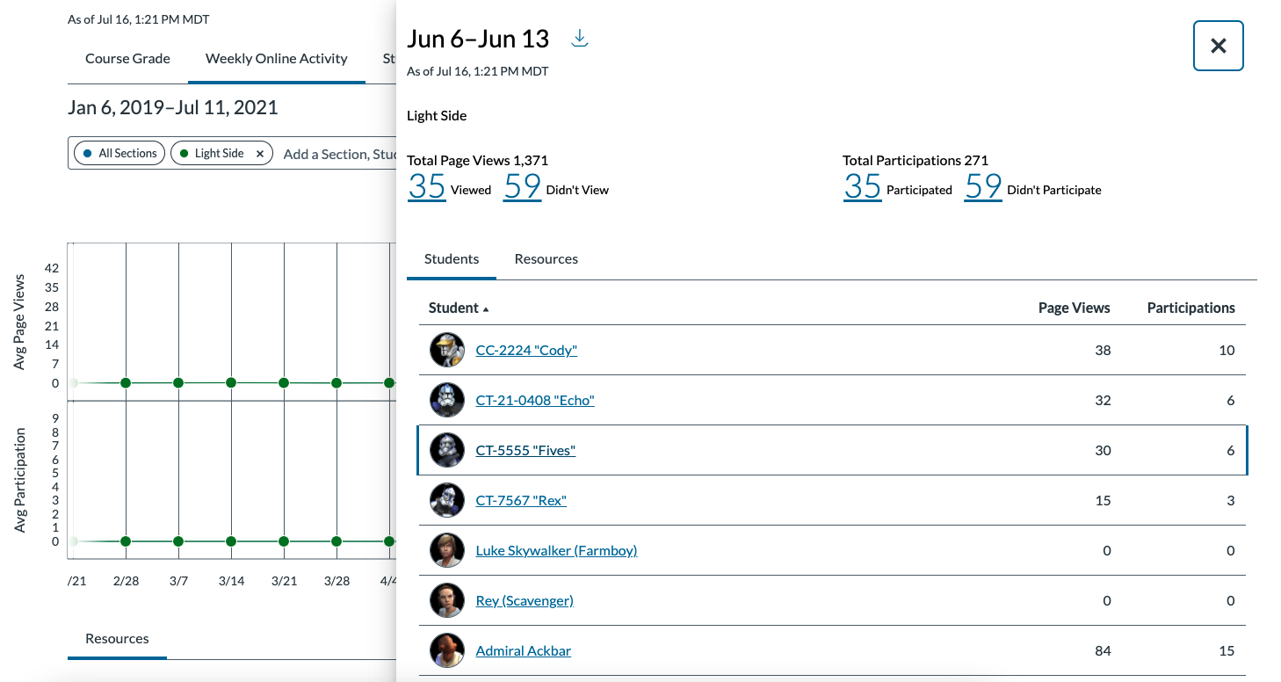Select the 3/7 page views data point
This screenshot has height=682, width=1281.
coord(178,383)
